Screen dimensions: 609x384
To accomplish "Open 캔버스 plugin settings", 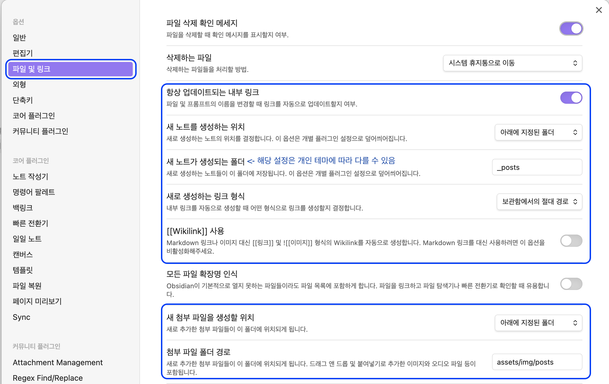I will coord(71,255).
